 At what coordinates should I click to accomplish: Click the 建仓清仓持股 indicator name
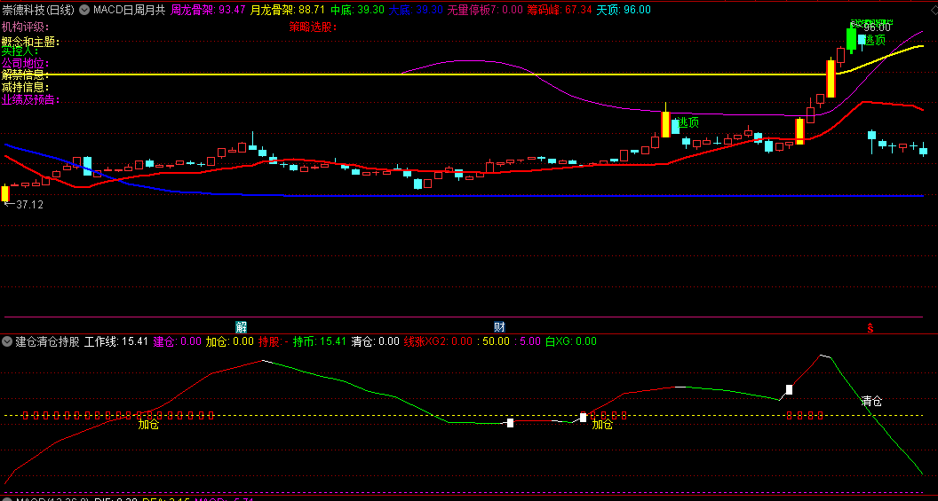pyautogui.click(x=47, y=341)
